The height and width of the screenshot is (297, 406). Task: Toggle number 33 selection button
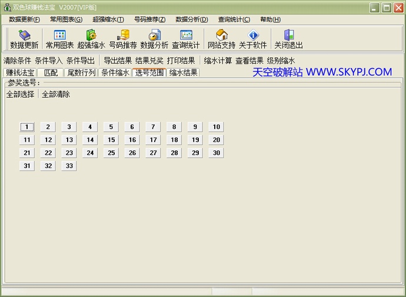pos(69,166)
